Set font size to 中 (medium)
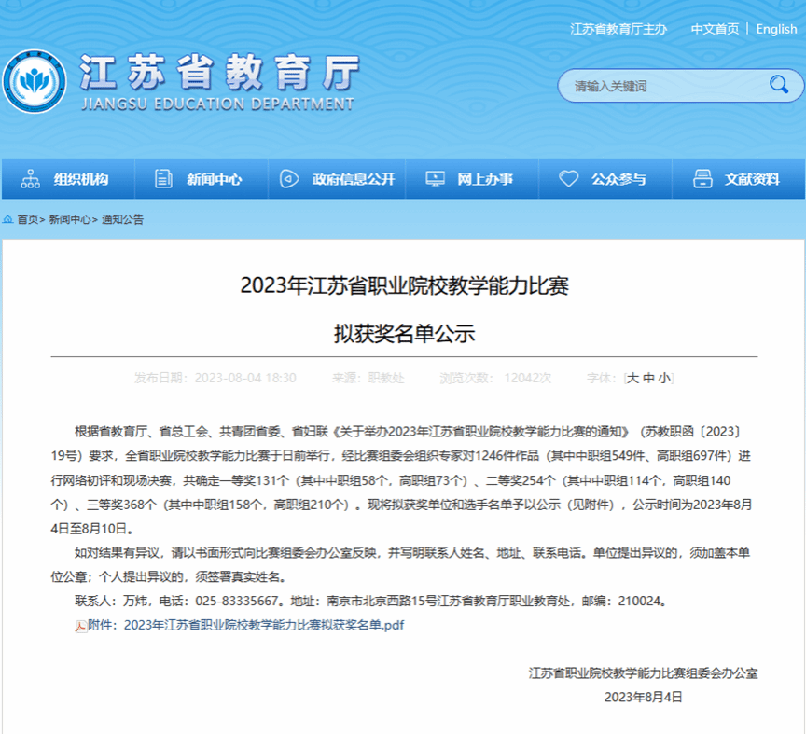Viewport: 806px width, 734px height. [647, 378]
